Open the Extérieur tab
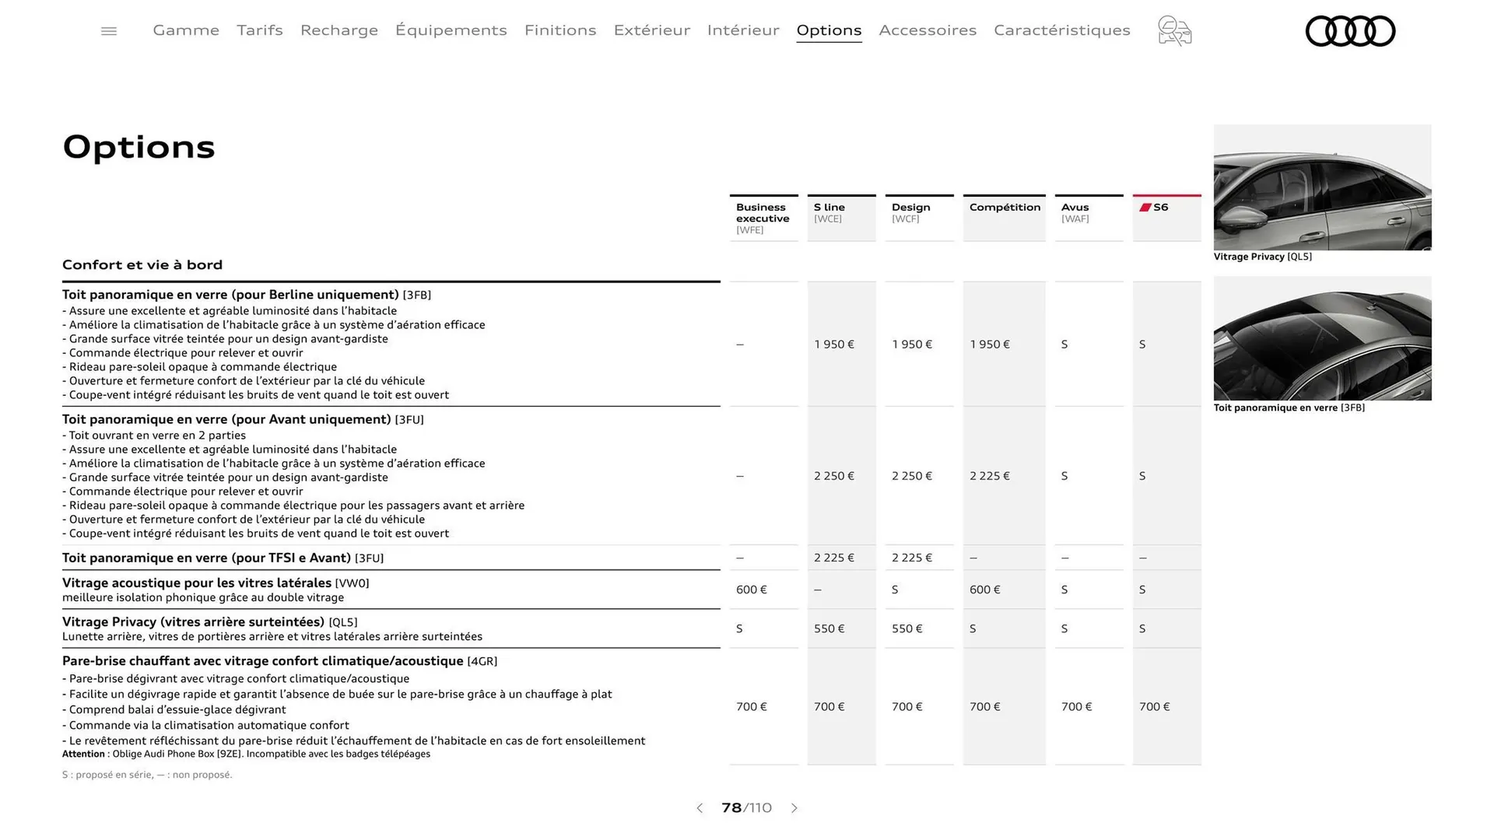 tap(652, 30)
